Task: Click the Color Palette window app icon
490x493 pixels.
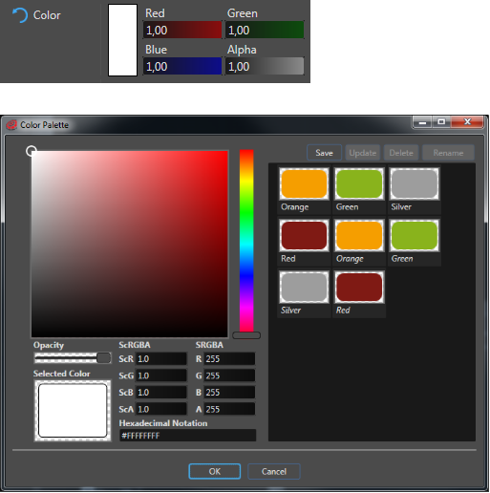Action: point(11,124)
